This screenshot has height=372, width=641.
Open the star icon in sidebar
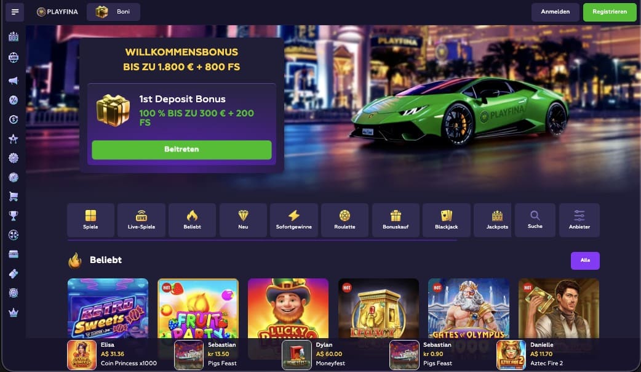pos(14,139)
